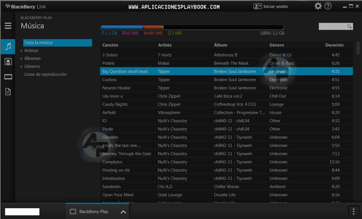Open the settings gear icon
The height and width of the screenshot is (219, 362).
click(x=318, y=6)
